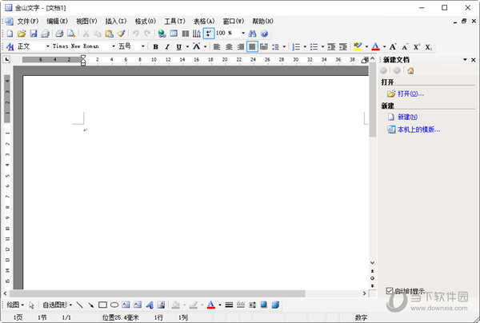Apply subscript formatting
Screen dimensions: 480x323
(x=428, y=47)
